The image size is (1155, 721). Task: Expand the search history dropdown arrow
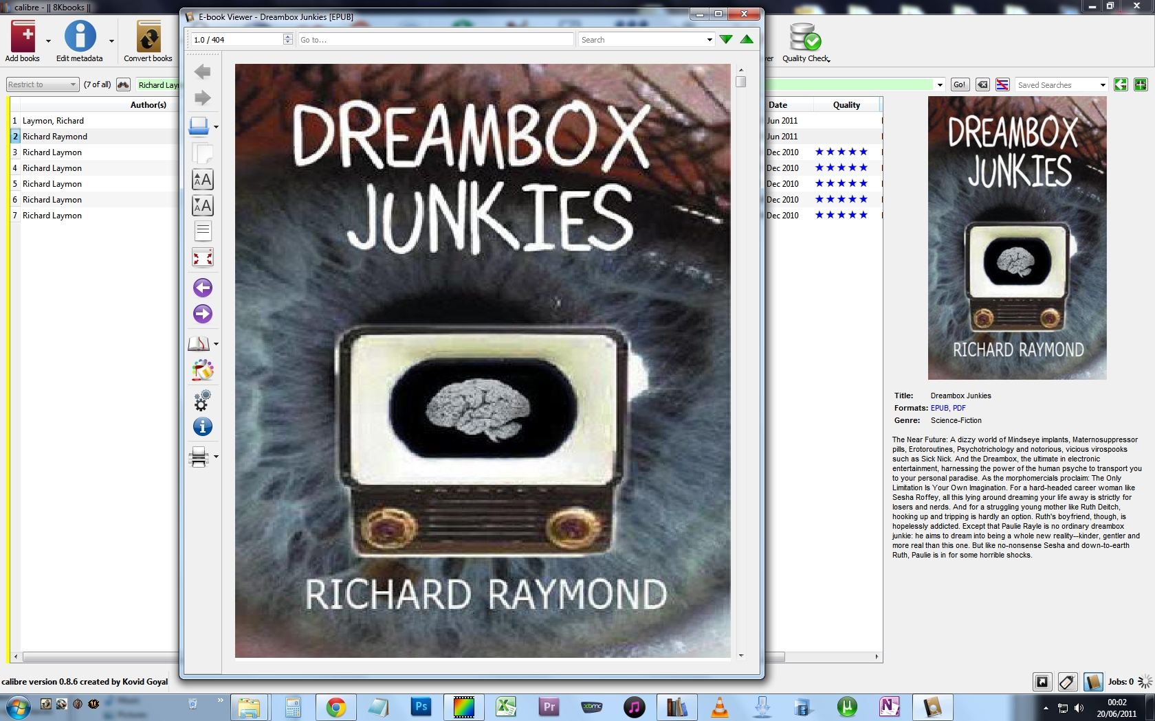point(940,84)
